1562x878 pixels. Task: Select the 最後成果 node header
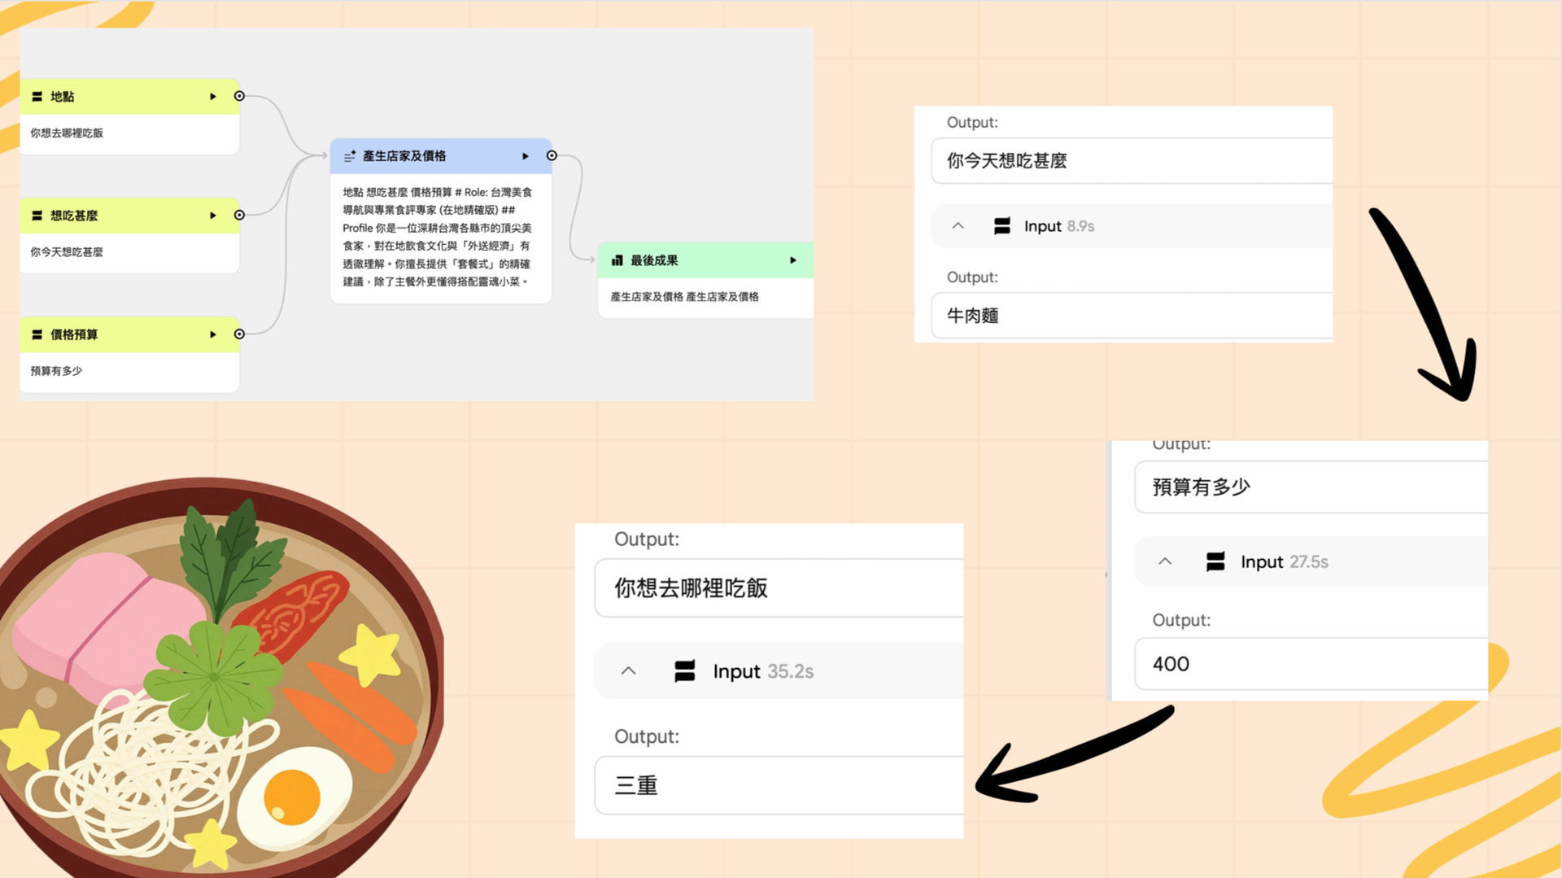click(x=700, y=260)
